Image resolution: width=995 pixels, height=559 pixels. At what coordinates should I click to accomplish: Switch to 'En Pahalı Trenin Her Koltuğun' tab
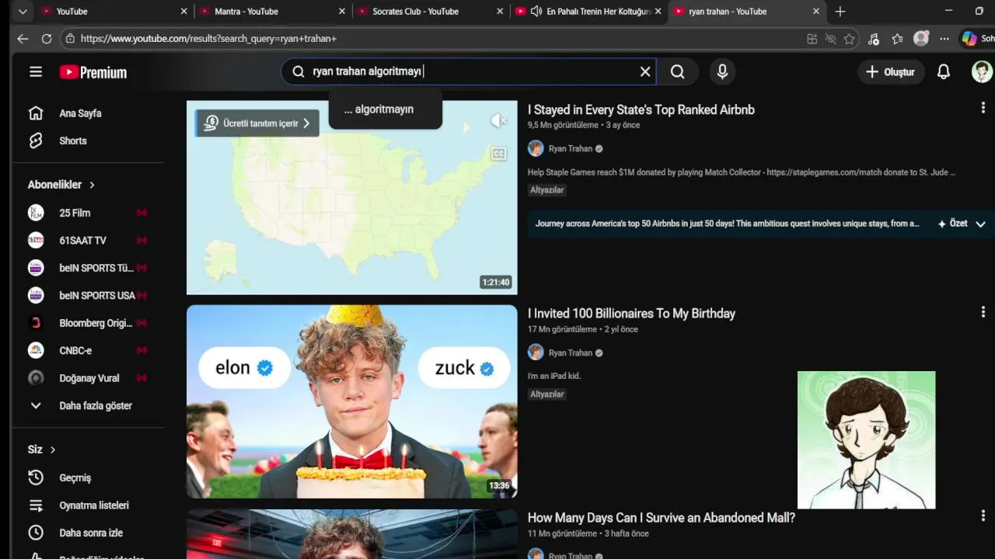tap(589, 12)
